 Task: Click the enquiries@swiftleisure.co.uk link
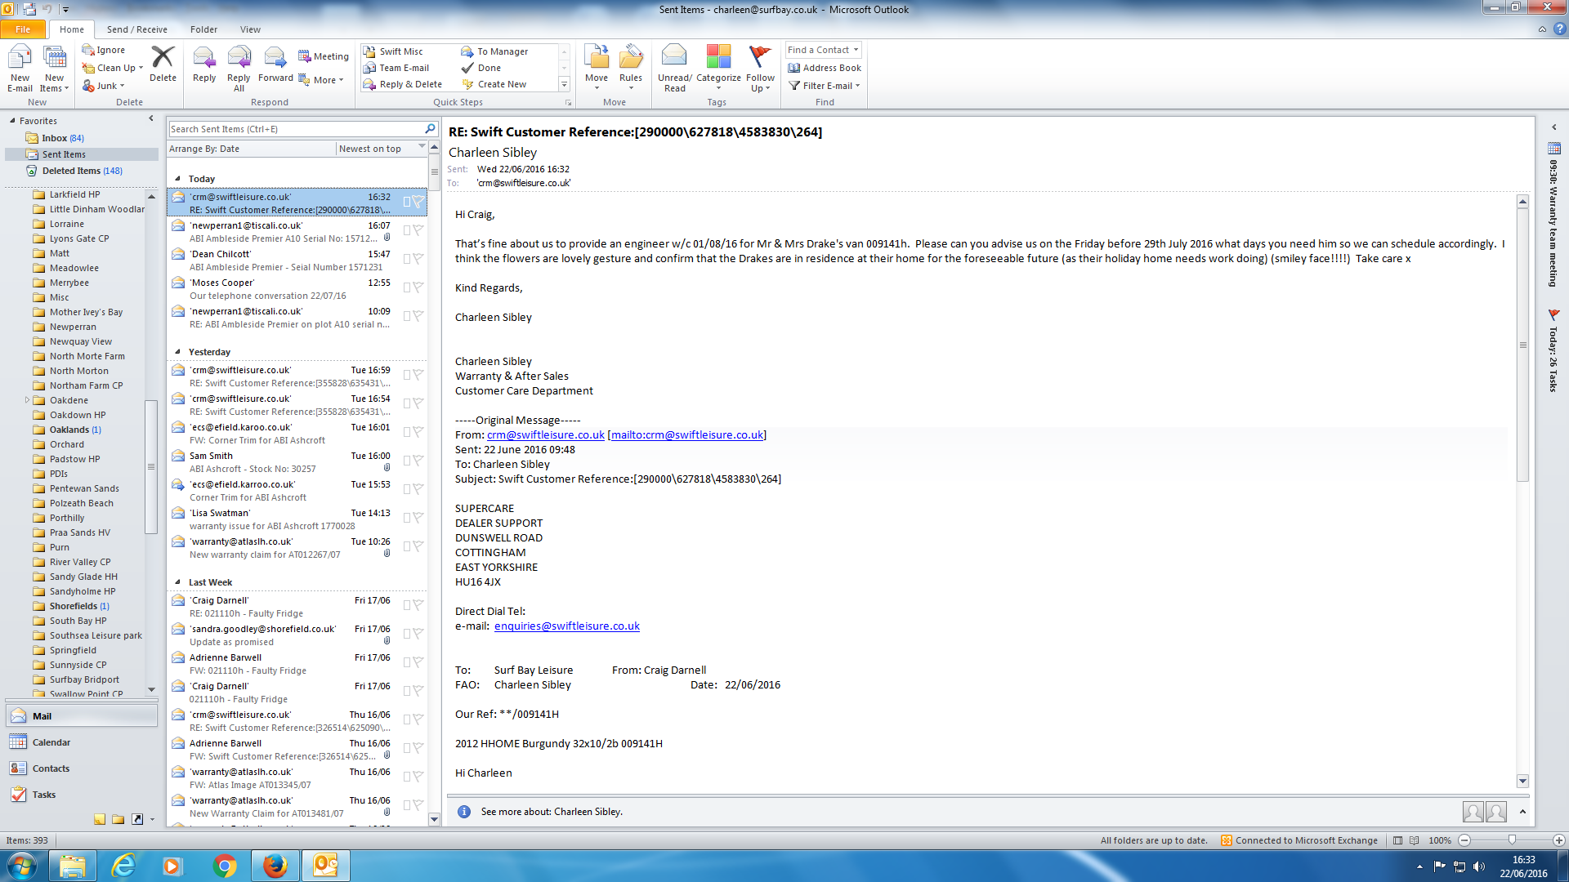(x=566, y=626)
